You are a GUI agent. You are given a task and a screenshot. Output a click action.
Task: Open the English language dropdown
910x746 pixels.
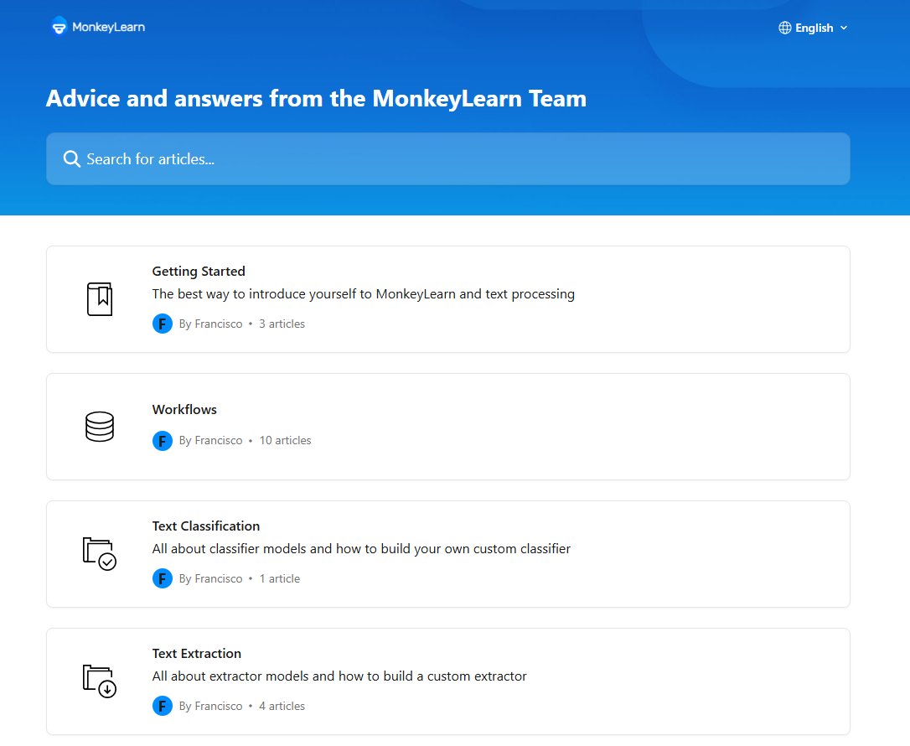[814, 28]
